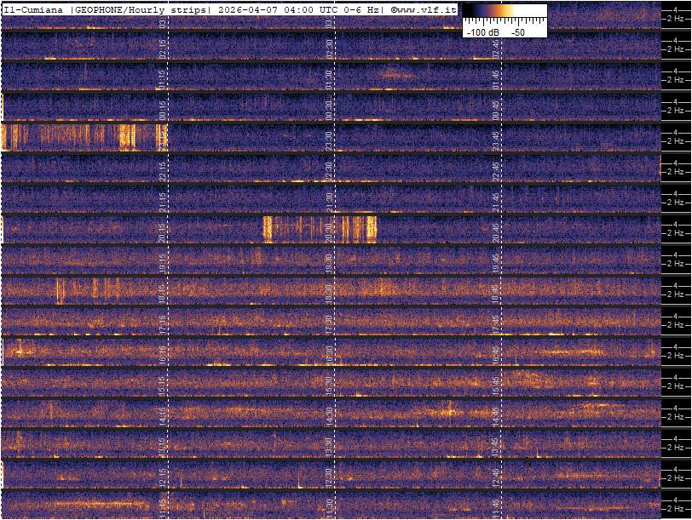
Task: Click the www.vlf.it website credit
Action: coord(426,9)
